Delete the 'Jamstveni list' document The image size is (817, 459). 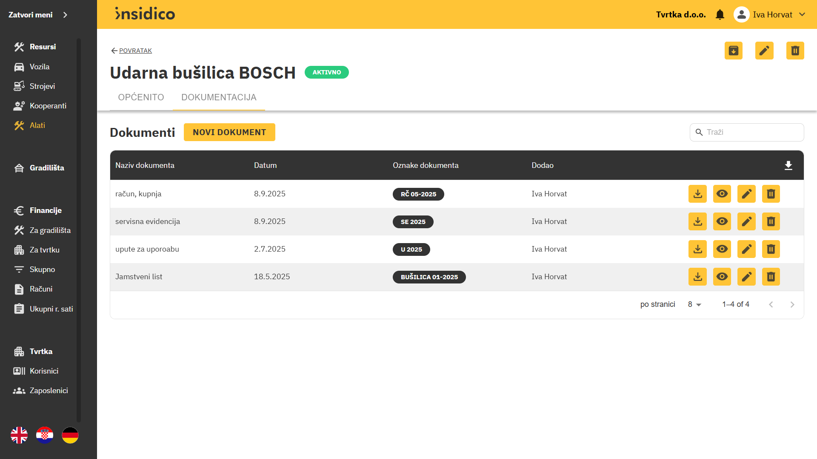click(771, 277)
